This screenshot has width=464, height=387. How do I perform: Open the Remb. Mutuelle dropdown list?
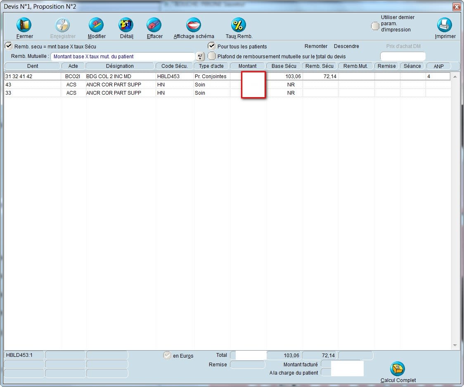tap(122, 57)
